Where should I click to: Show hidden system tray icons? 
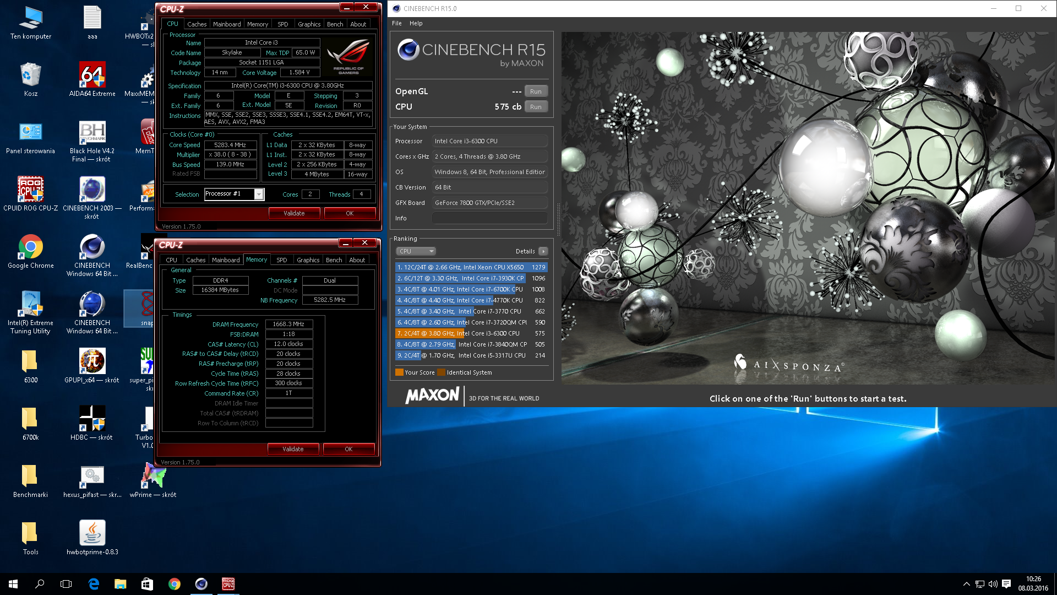tap(966, 584)
